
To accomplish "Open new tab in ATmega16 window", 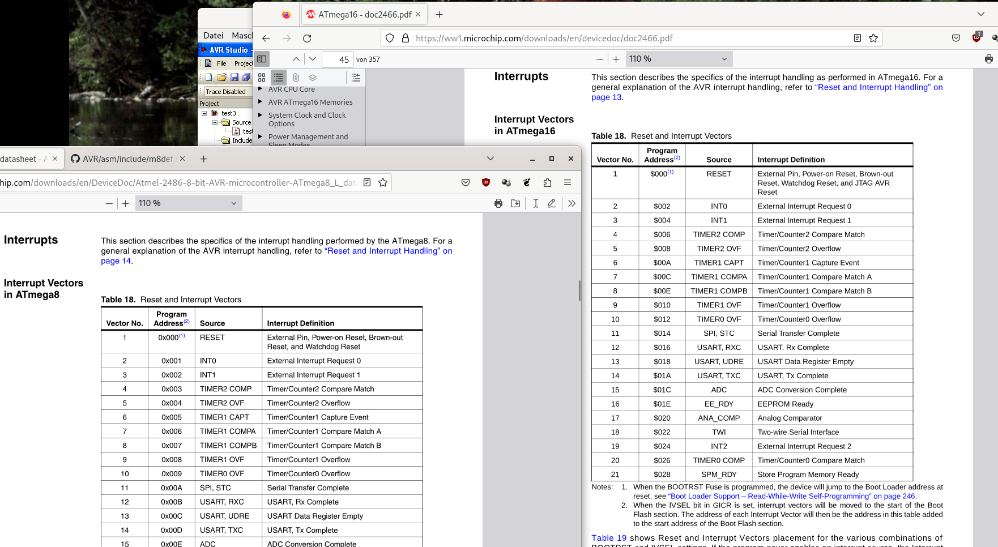I will pyautogui.click(x=439, y=14).
